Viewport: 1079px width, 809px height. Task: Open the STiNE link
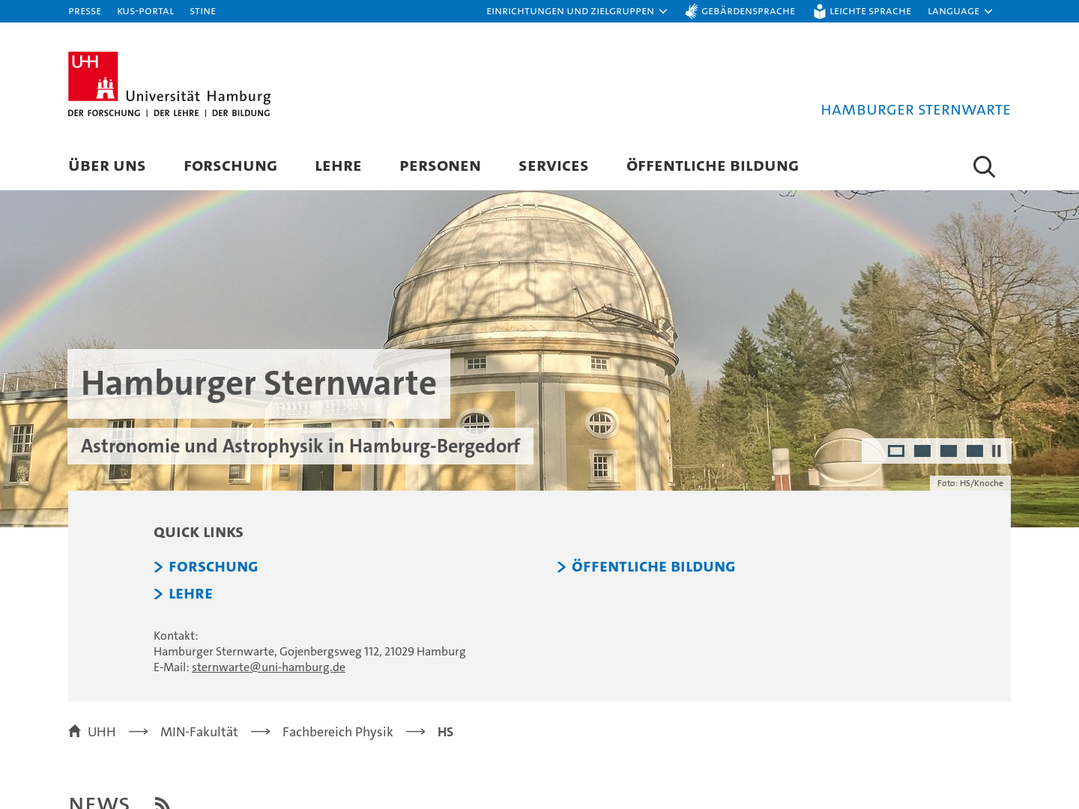[202, 11]
